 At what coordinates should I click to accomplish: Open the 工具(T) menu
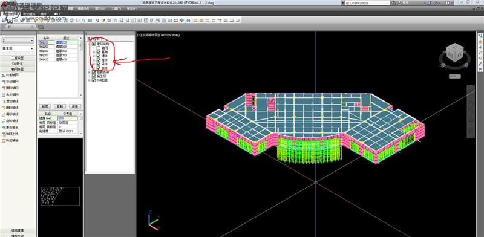116,8
